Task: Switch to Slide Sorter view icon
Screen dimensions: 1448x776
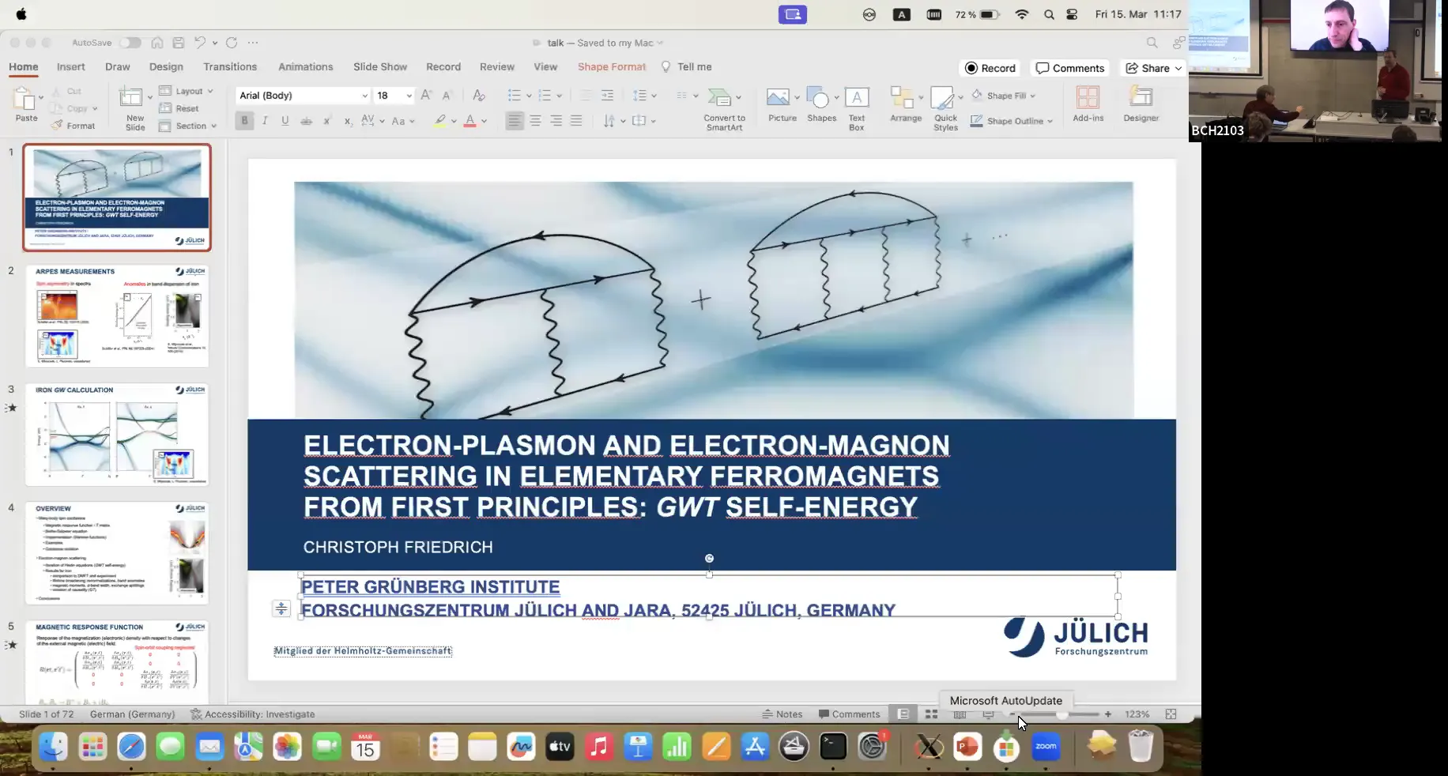Action: (x=931, y=714)
